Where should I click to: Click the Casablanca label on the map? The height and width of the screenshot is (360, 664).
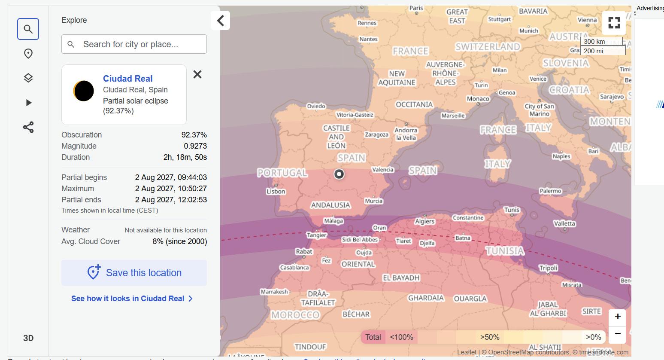(294, 268)
